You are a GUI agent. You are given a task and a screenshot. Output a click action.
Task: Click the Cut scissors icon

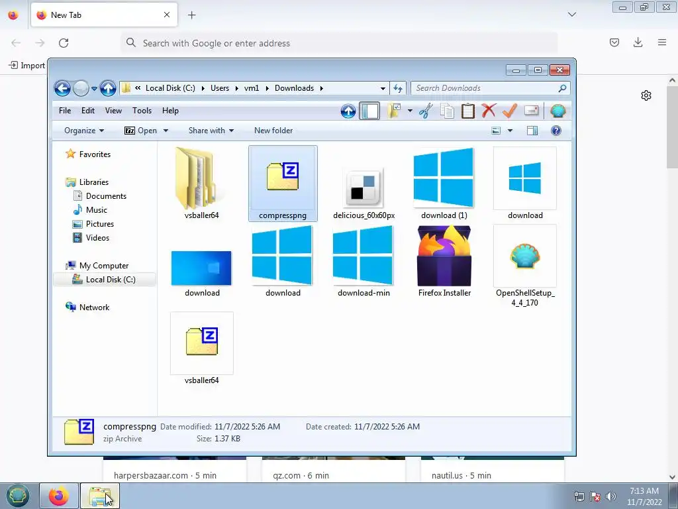[x=426, y=111]
